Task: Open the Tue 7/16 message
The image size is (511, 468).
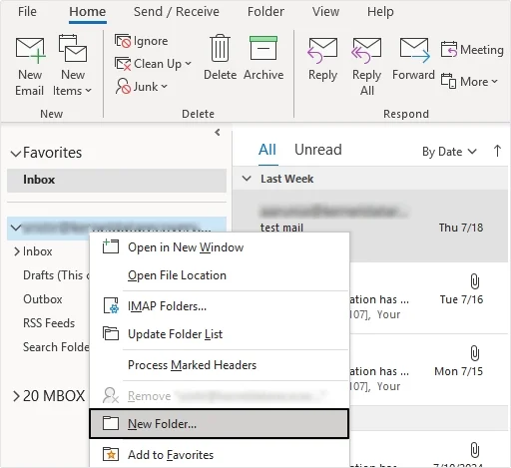Action: [x=429, y=298]
